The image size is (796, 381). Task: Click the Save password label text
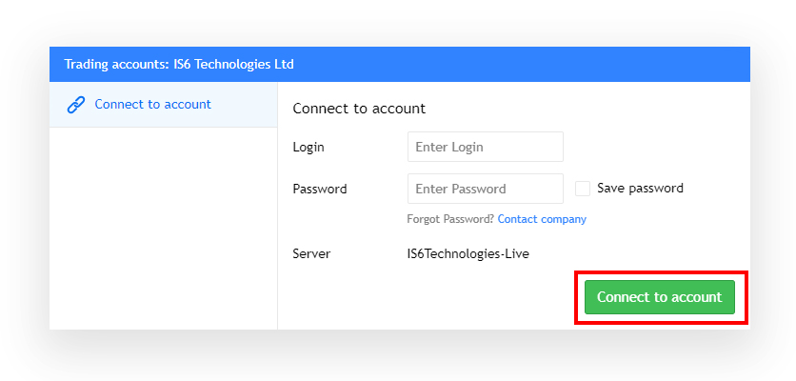(x=640, y=189)
